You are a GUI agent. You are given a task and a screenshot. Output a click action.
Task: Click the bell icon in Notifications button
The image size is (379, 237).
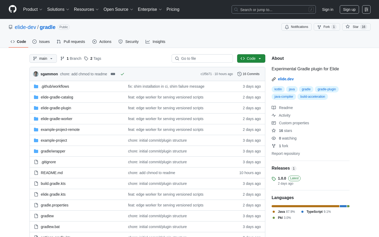click(x=287, y=27)
